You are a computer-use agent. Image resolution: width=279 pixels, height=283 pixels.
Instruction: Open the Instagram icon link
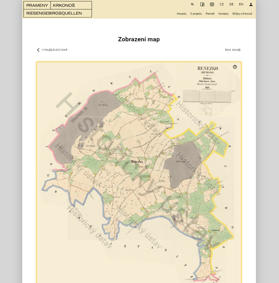click(212, 4)
